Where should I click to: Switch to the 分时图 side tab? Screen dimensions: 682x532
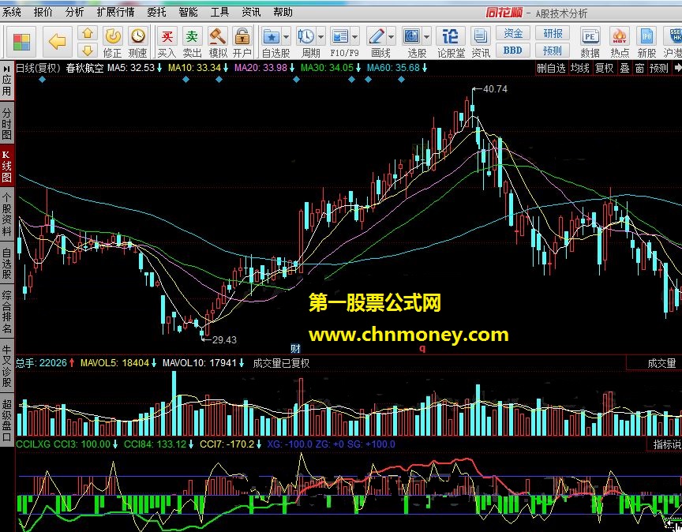6,124
